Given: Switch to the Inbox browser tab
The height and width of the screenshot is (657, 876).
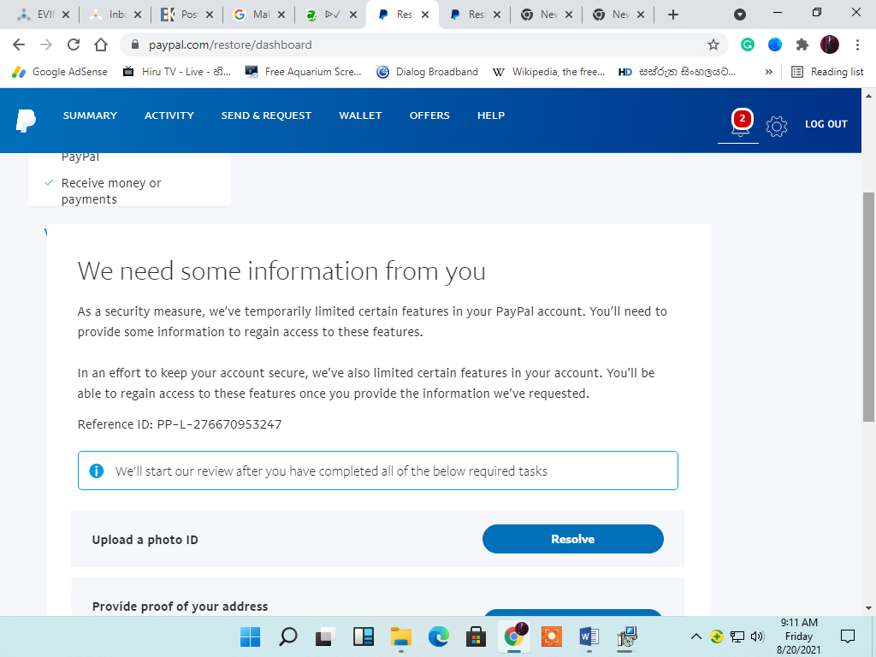Looking at the screenshot, I should click(108, 15).
